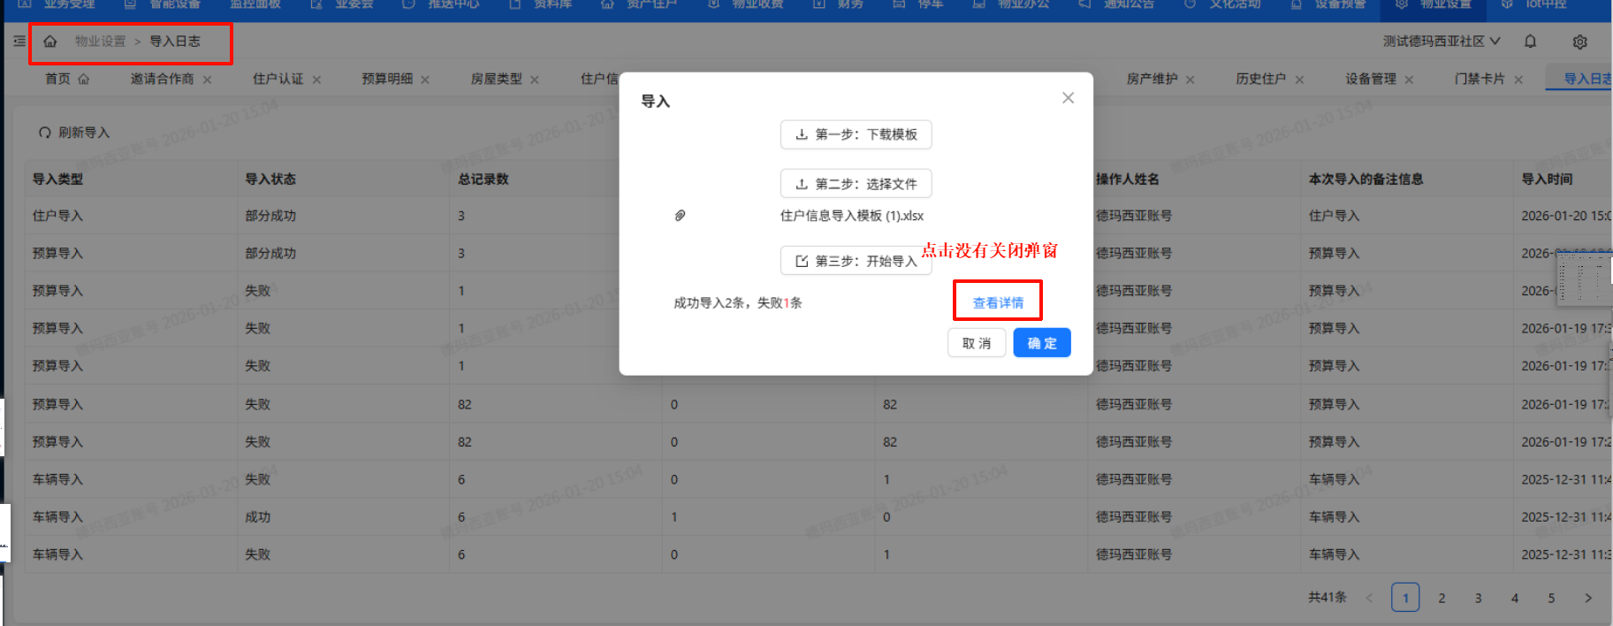Image resolution: width=1613 pixels, height=626 pixels.
Task: Click the 导入时间 column header
Action: click(1548, 179)
